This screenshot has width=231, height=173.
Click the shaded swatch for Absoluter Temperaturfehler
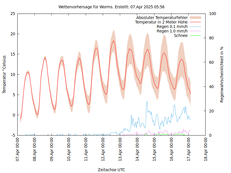pyautogui.click(x=195, y=18)
